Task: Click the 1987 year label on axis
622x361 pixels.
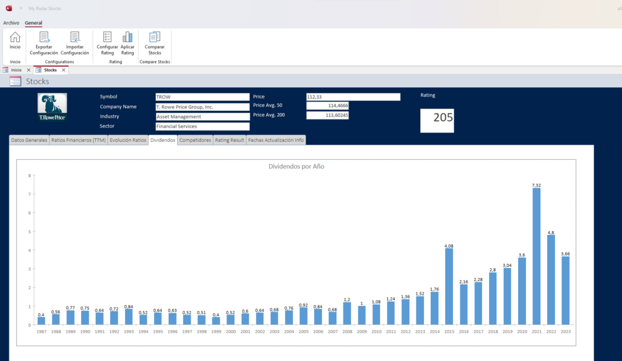Action: [41, 332]
